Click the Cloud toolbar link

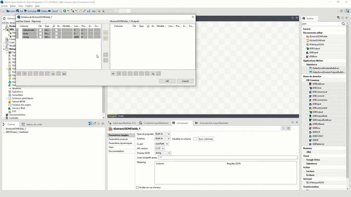pos(53,11)
